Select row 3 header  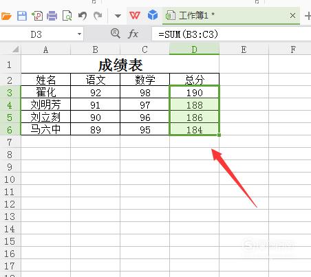(10, 92)
